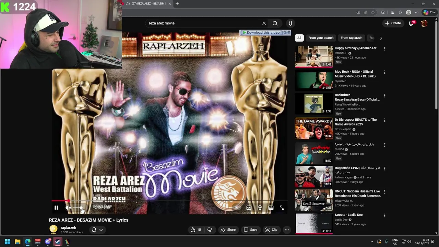The height and width of the screenshot is (247, 439).
Task: Add this page to favorites (star)
Action: pos(373,12)
